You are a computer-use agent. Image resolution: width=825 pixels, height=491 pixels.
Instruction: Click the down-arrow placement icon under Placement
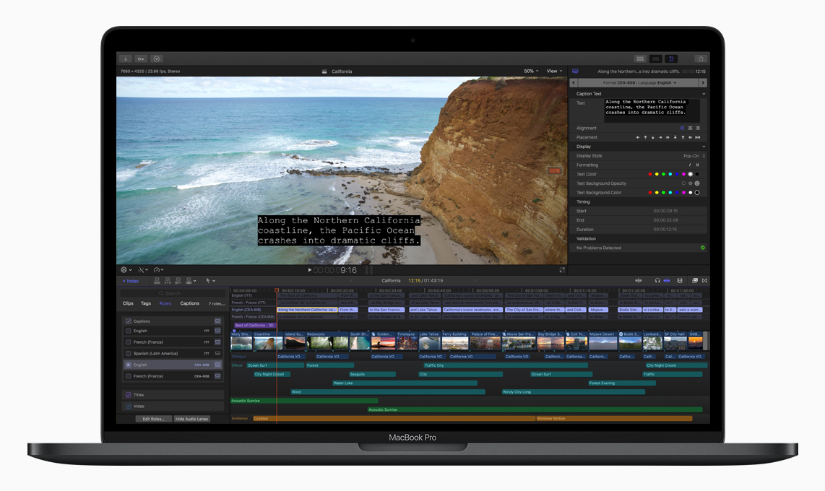tap(652, 137)
